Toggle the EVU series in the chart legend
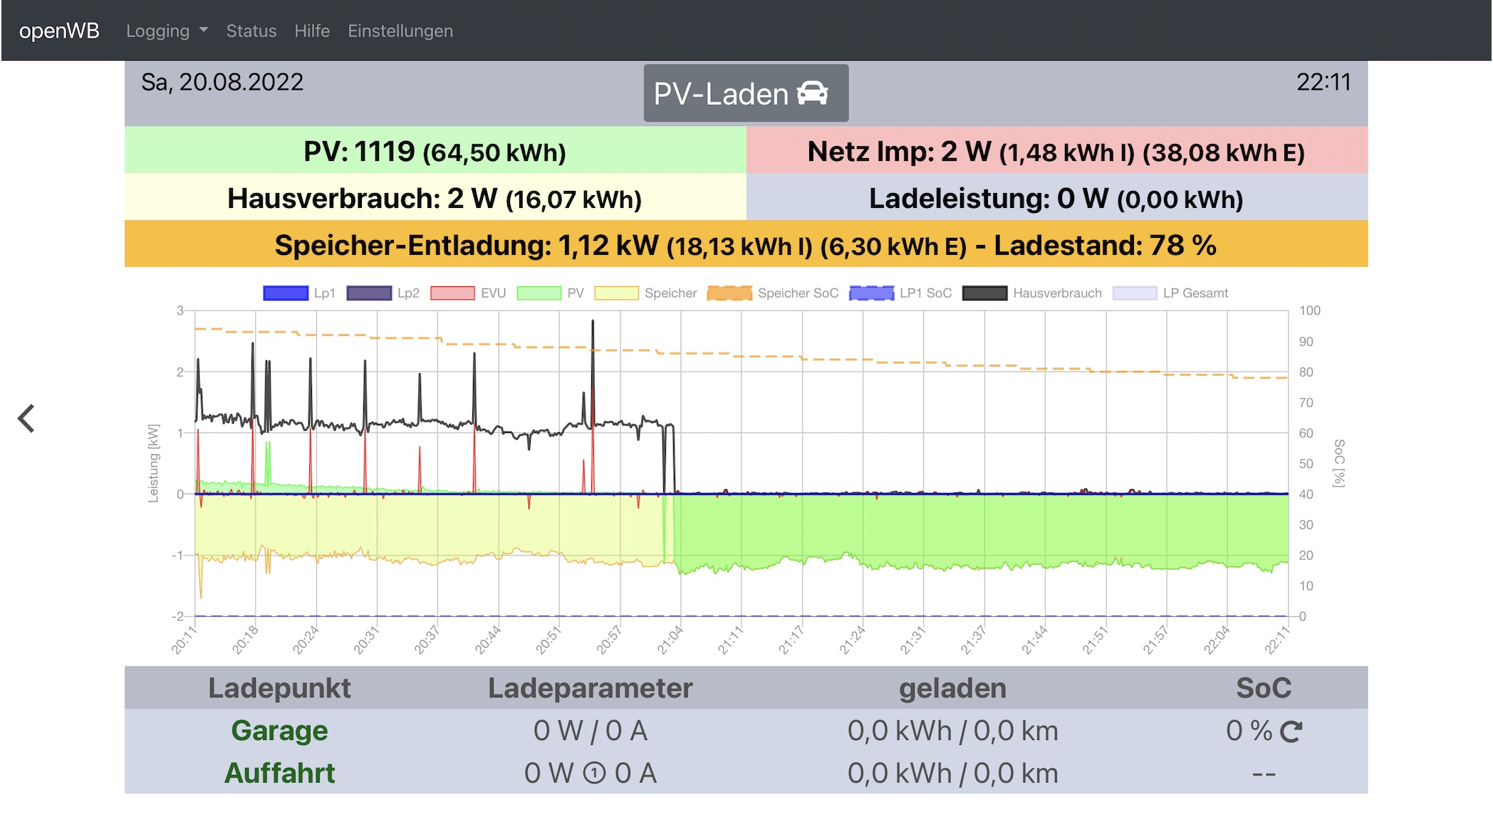 click(452, 293)
